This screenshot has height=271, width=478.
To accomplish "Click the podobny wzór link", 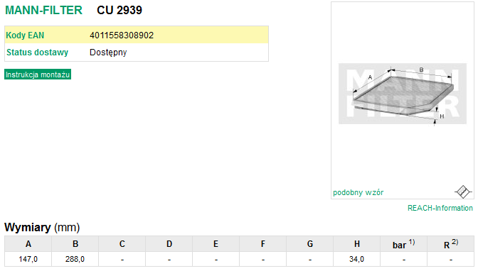I will [x=358, y=192].
